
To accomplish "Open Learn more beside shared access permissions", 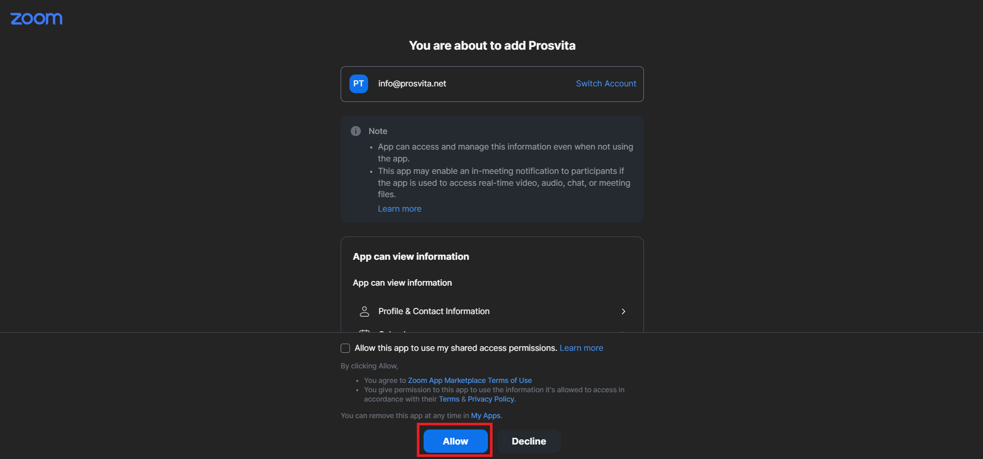I will (x=581, y=348).
